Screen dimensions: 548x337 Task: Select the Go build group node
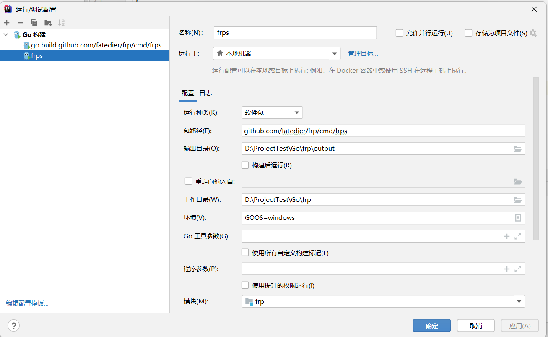click(x=85, y=35)
